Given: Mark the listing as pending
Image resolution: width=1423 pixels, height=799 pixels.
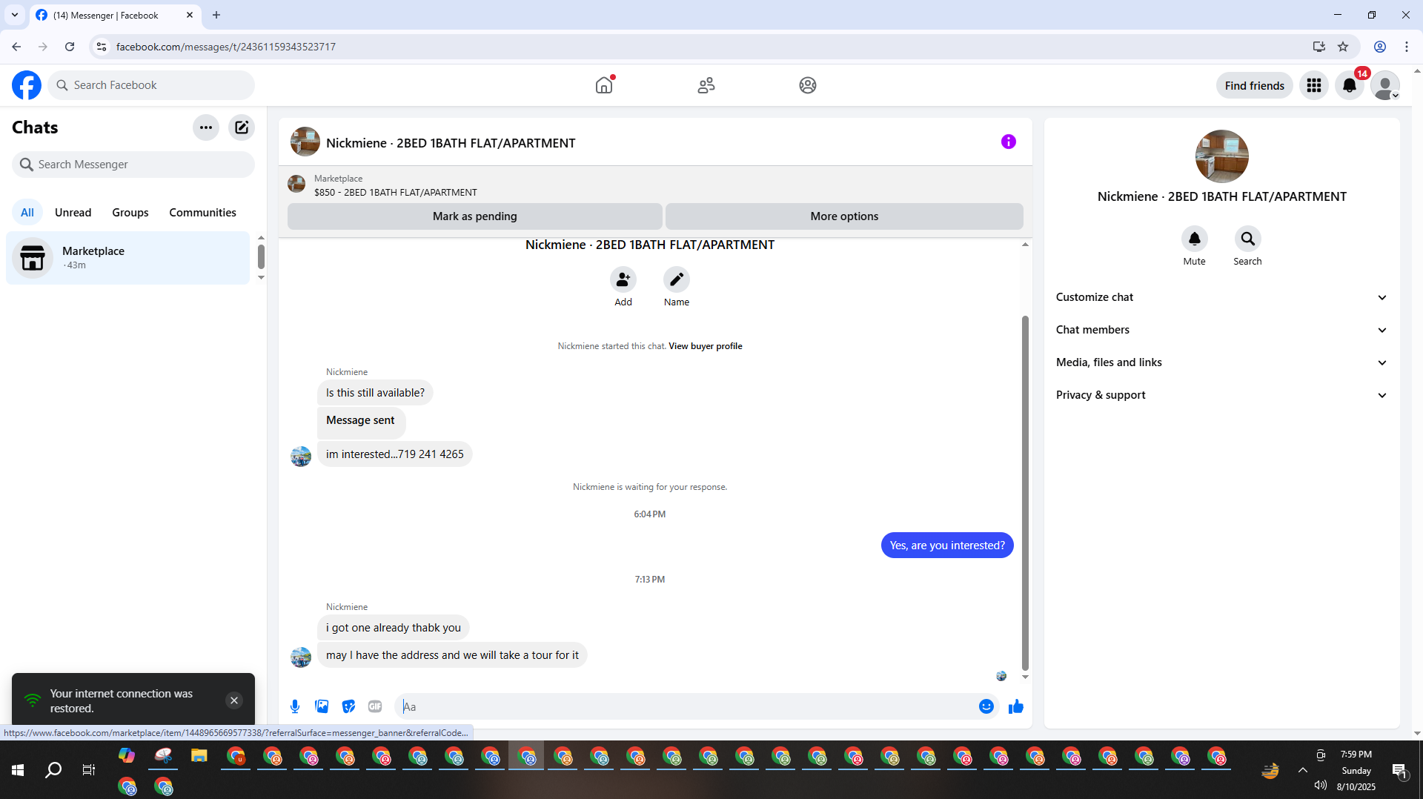Looking at the screenshot, I should coord(475,216).
